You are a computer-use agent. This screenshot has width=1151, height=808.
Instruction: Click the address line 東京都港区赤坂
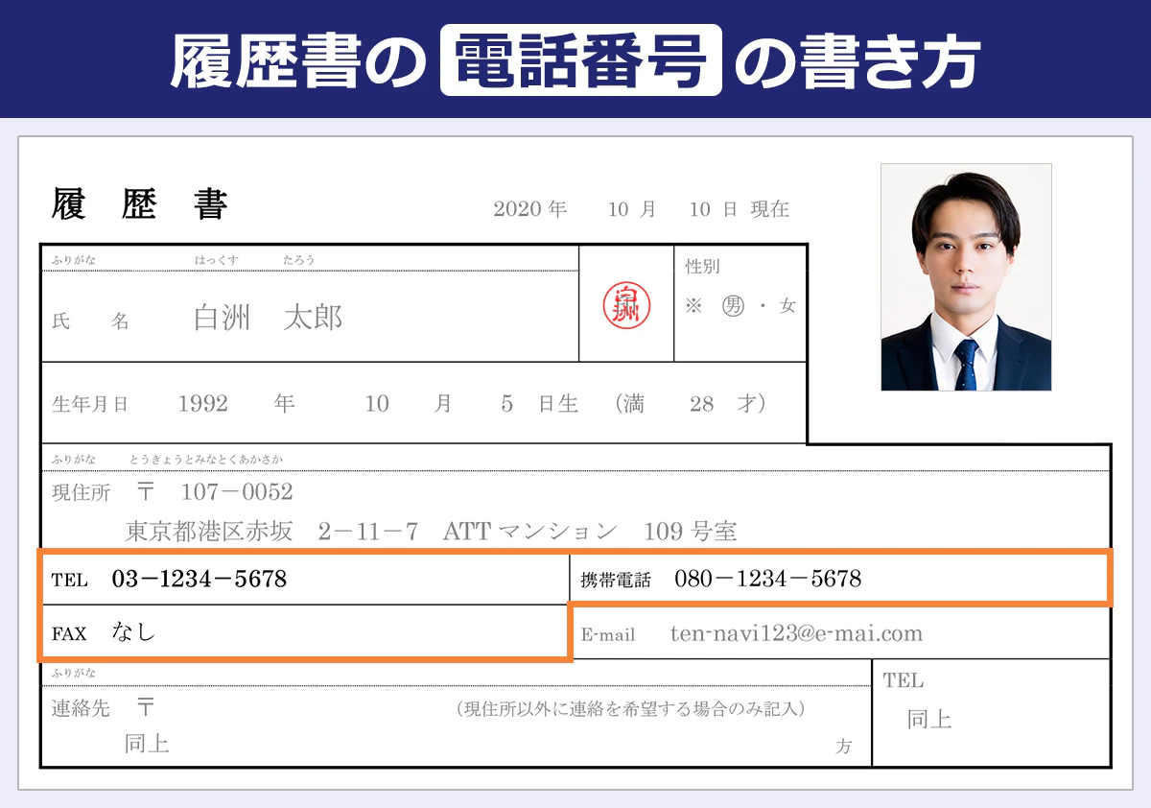point(209,531)
